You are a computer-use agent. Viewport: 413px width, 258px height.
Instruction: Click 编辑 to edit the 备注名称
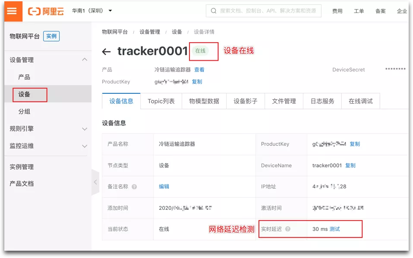[164, 187]
